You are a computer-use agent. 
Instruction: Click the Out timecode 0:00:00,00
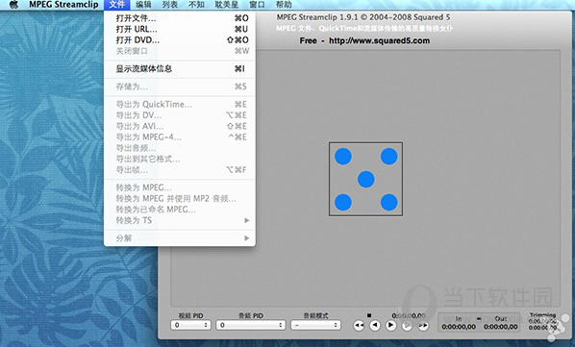pyautogui.click(x=501, y=327)
